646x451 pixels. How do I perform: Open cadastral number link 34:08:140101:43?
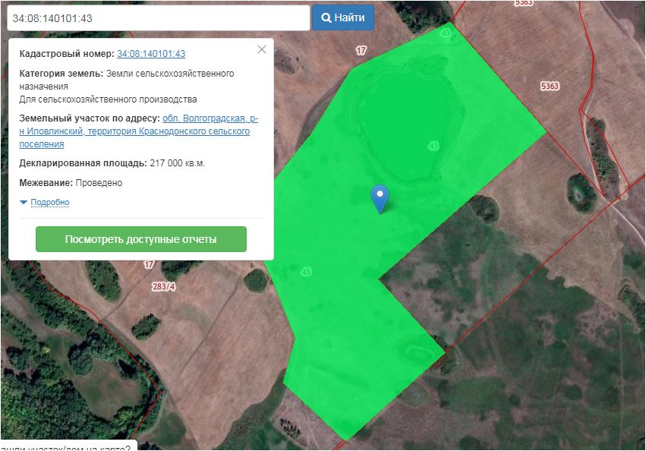(151, 54)
